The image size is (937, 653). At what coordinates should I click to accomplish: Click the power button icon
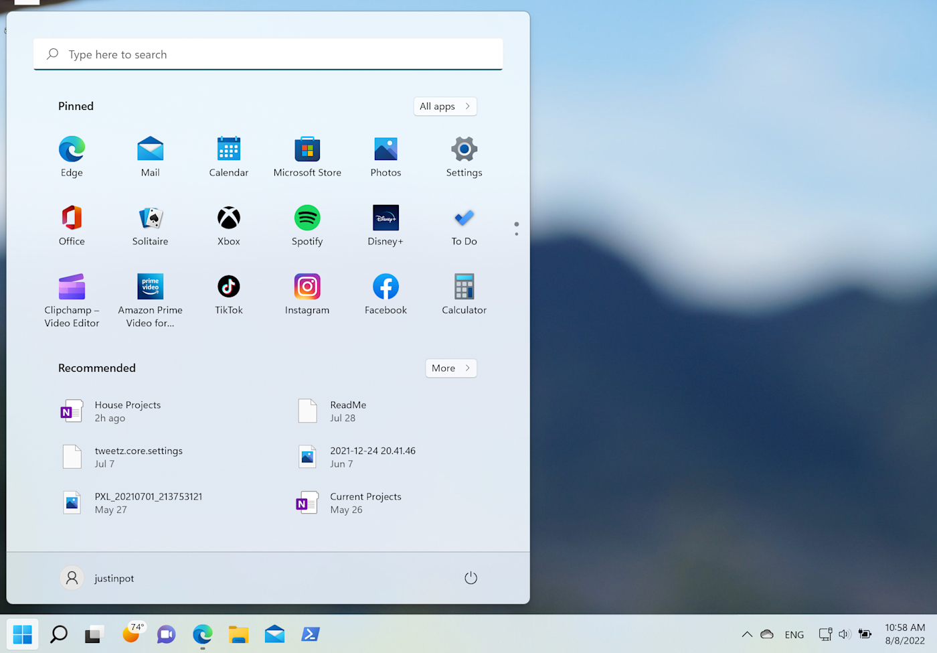point(471,578)
